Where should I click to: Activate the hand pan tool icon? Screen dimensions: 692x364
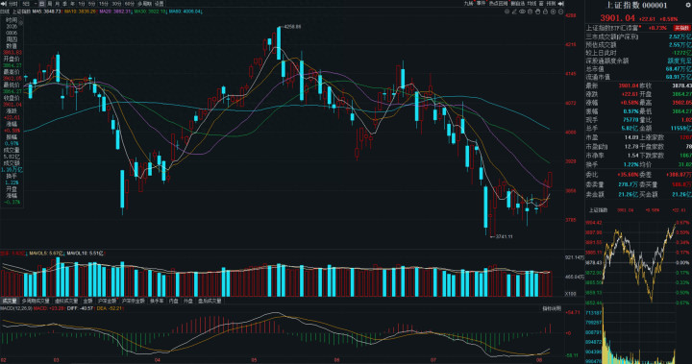537,12
